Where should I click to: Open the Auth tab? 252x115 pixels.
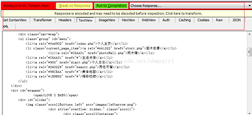tap(166, 20)
